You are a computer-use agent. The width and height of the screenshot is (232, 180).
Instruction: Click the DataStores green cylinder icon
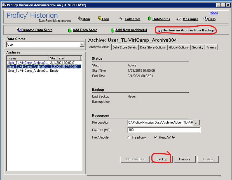[x=150, y=18]
